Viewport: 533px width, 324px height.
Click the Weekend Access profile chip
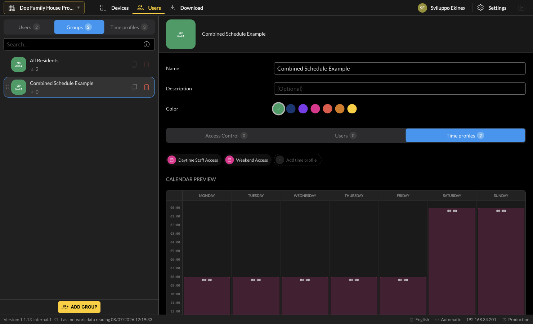click(247, 160)
